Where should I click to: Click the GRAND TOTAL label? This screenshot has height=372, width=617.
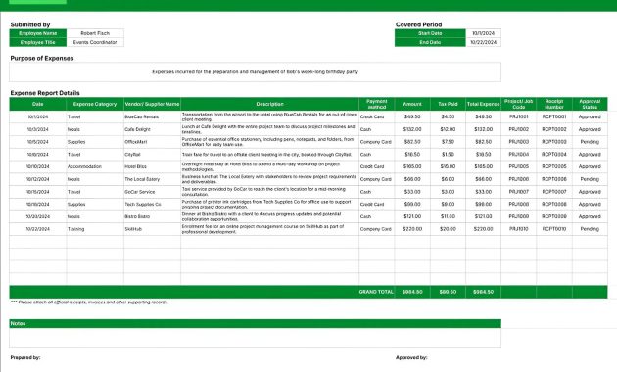coord(376,292)
